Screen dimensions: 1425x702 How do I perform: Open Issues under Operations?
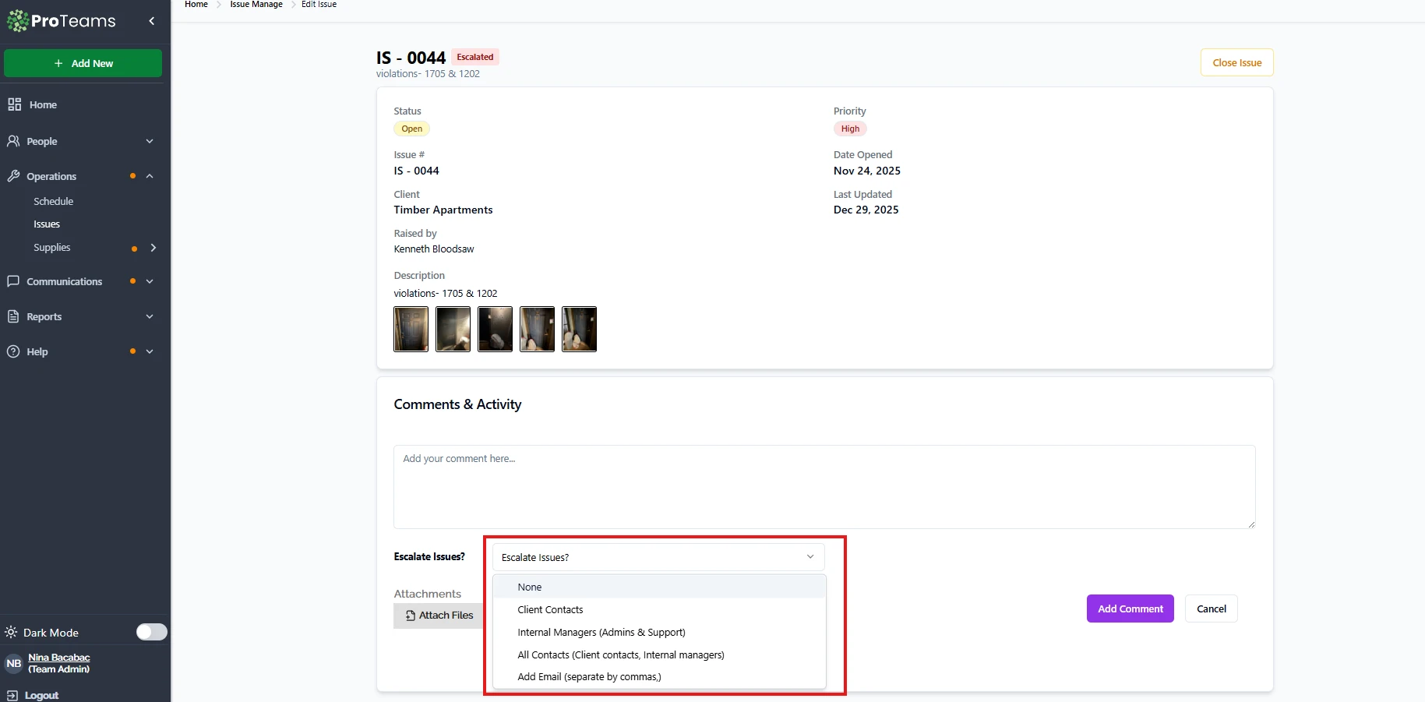click(47, 224)
